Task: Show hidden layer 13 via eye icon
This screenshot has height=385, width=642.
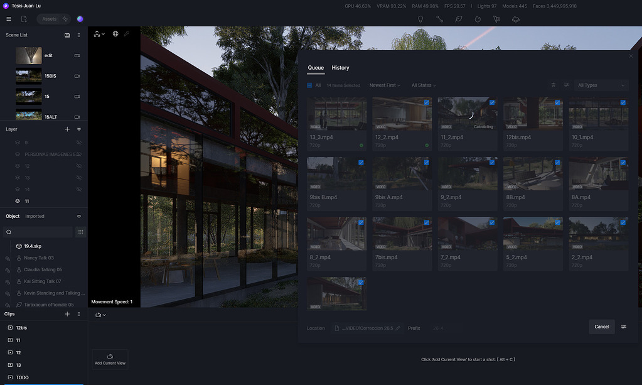Action: click(x=79, y=178)
